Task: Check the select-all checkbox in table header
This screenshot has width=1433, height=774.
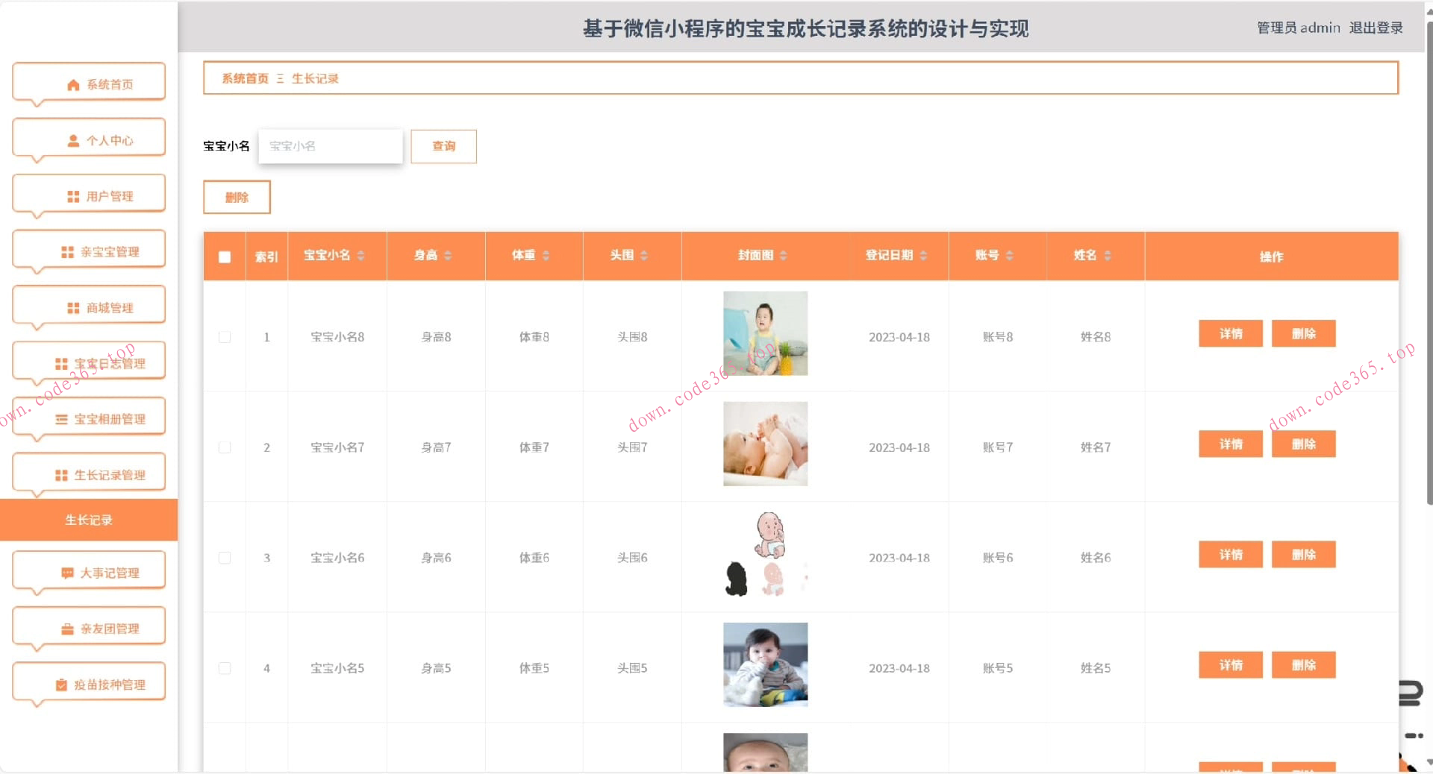Action: (x=224, y=256)
